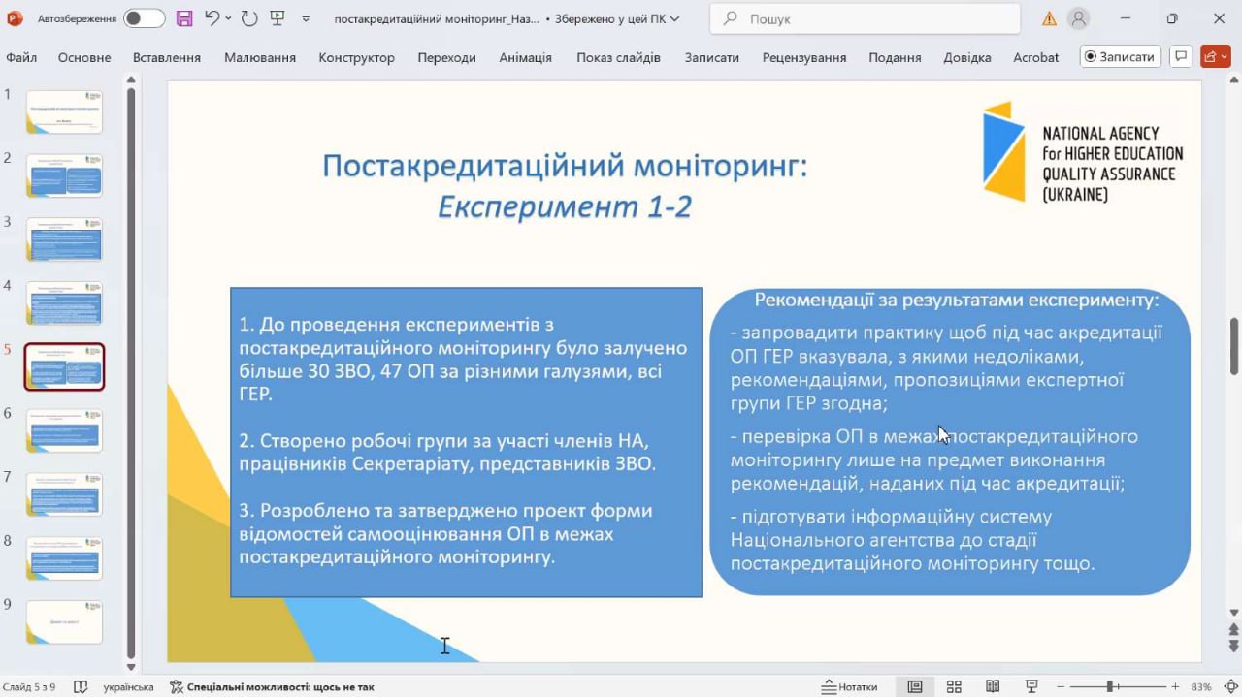The image size is (1242, 697).
Task: Open Reading view from status bar
Action: (x=993, y=686)
